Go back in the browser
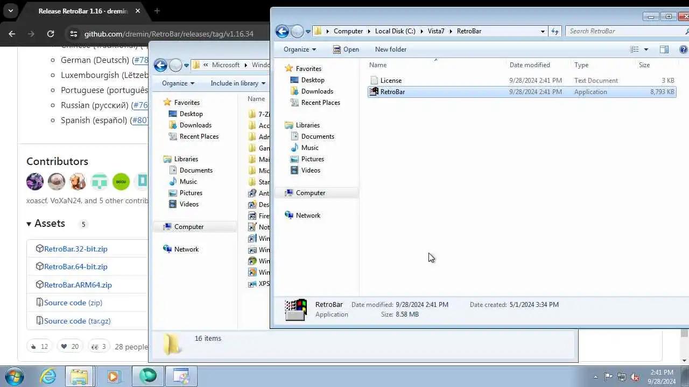This screenshot has width=689, height=387. [x=12, y=34]
